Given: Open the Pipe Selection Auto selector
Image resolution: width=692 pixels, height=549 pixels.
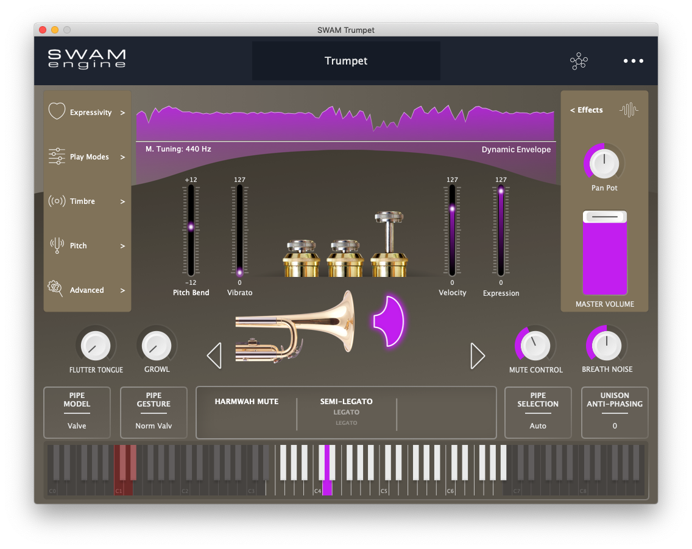Looking at the screenshot, I should (x=538, y=412).
